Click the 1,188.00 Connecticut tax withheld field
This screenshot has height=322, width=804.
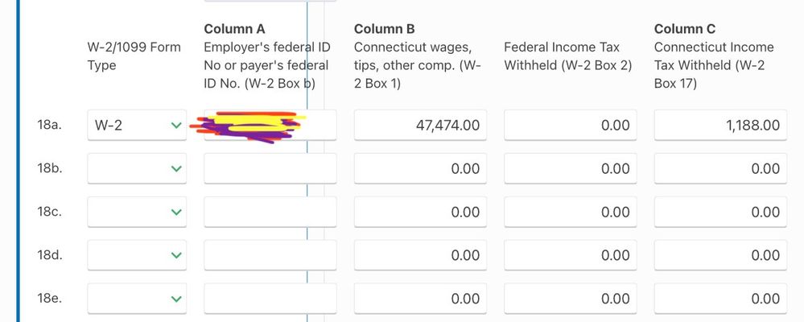coord(720,126)
